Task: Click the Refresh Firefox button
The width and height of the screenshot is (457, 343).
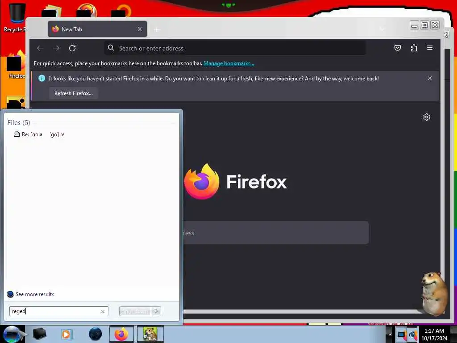Action: (x=74, y=93)
